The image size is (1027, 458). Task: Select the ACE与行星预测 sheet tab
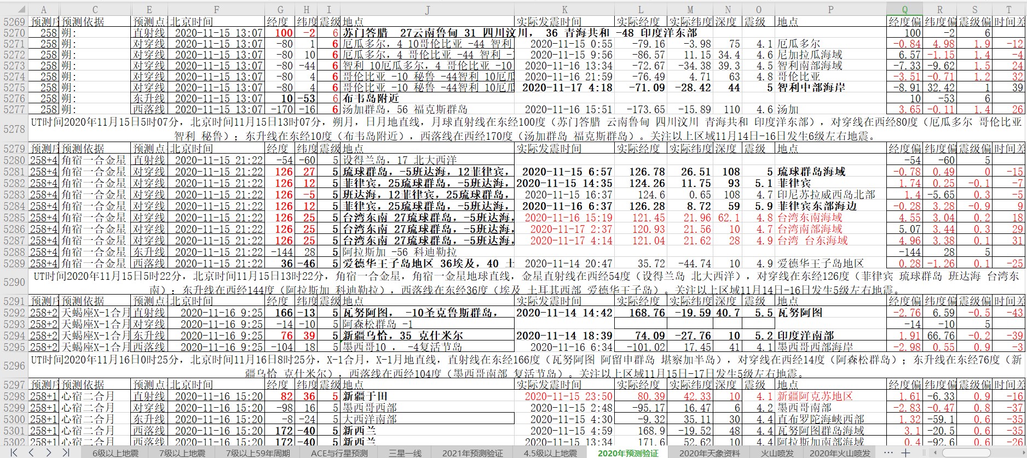(x=339, y=453)
